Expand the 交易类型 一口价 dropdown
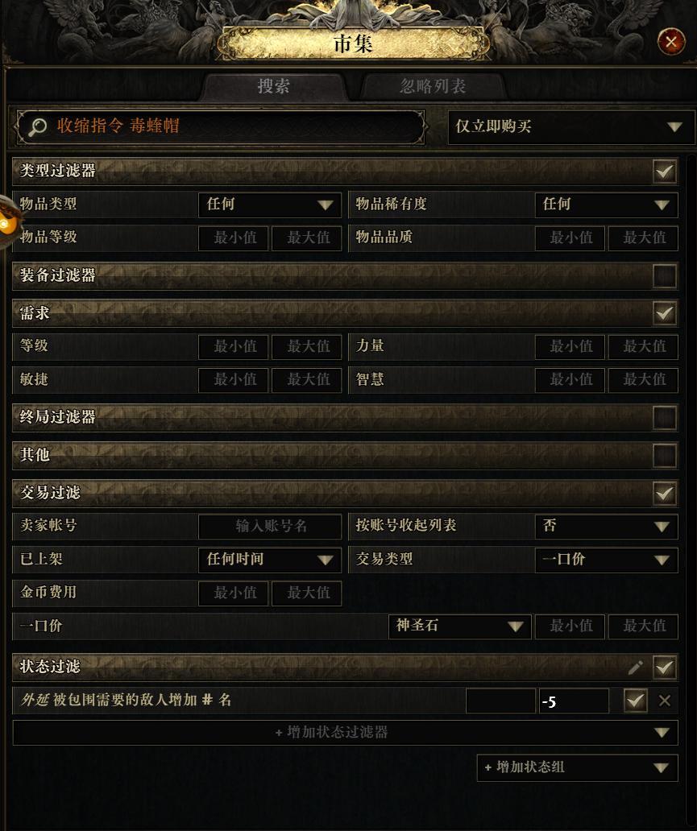The height and width of the screenshot is (831, 697). point(606,560)
